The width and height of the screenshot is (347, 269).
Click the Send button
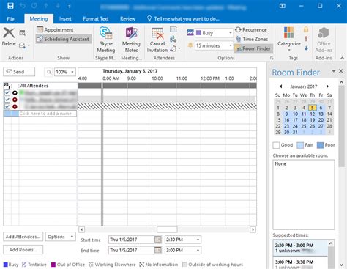pos(19,72)
